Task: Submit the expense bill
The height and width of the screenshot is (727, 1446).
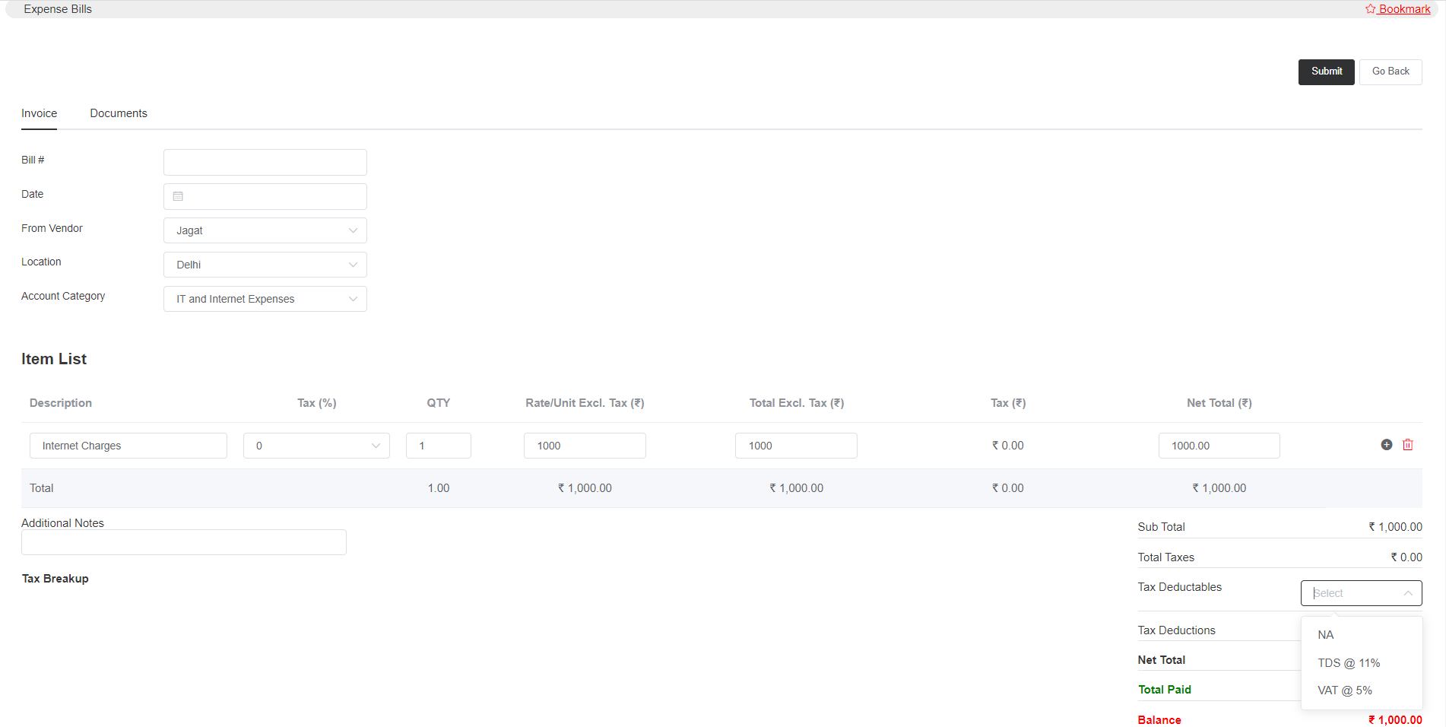Action: pyautogui.click(x=1326, y=71)
